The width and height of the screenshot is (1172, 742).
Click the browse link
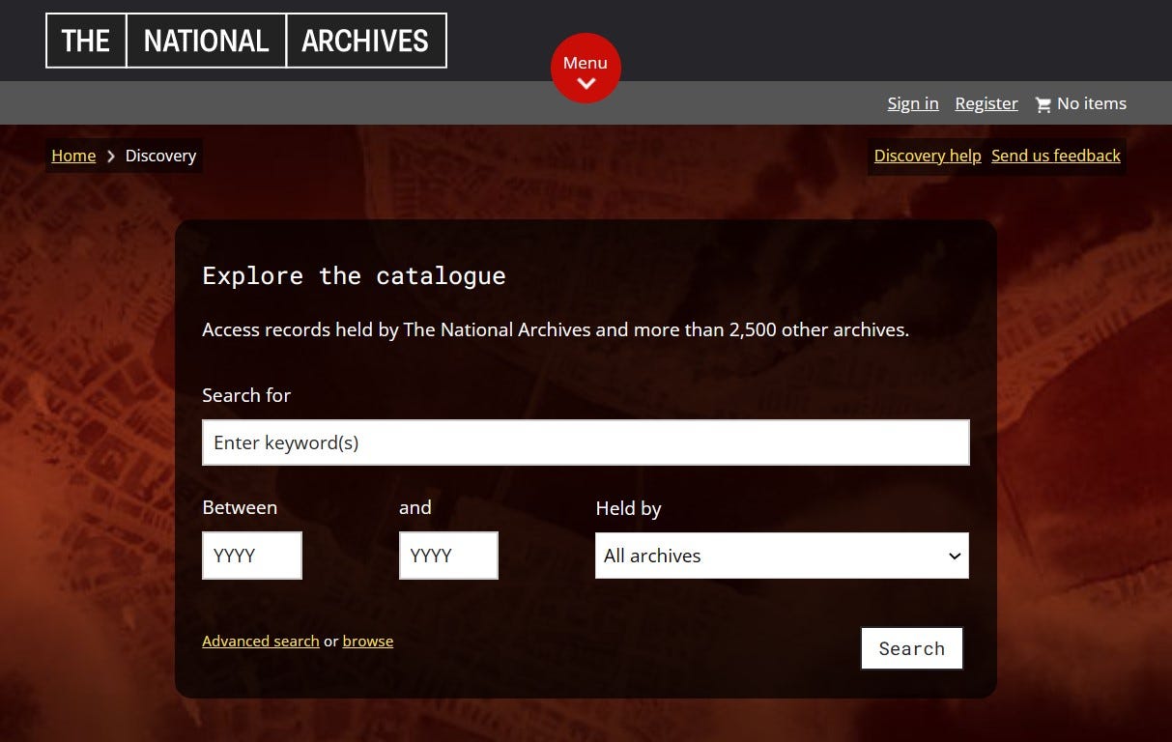(x=368, y=641)
